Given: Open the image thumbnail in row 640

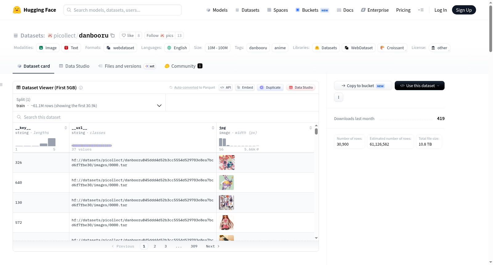Looking at the screenshot, I should click(x=226, y=183).
